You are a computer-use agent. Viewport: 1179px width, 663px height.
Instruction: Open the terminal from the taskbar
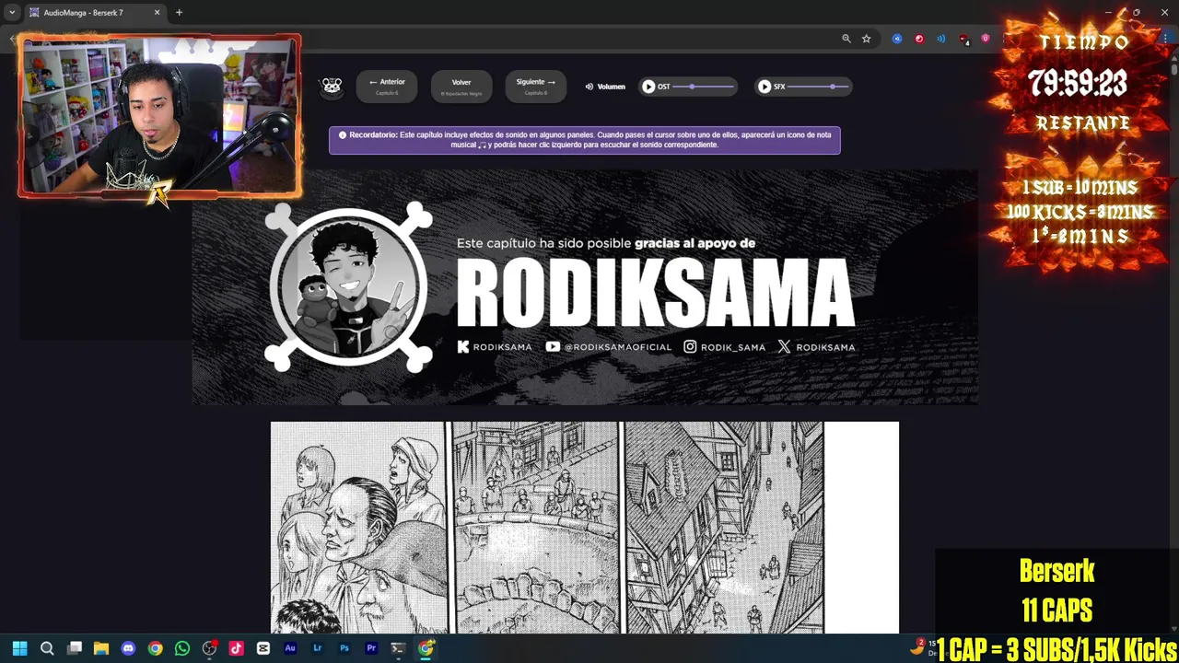point(398,648)
